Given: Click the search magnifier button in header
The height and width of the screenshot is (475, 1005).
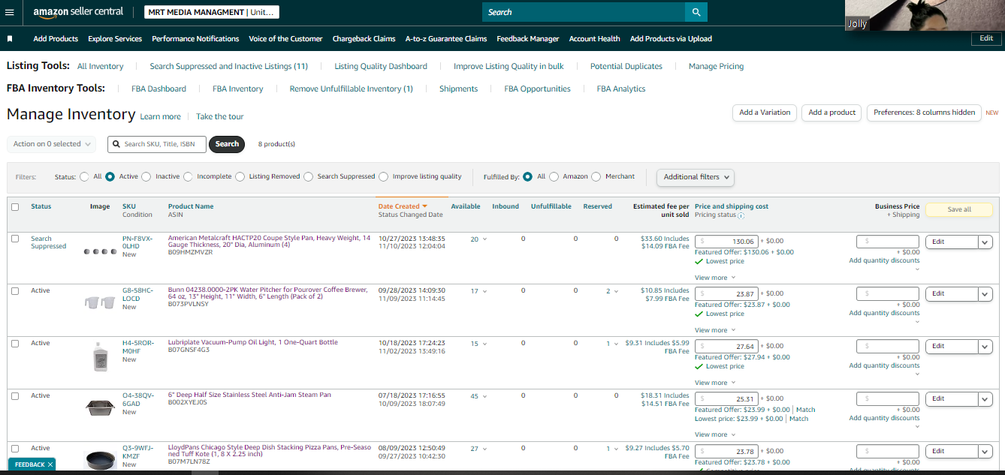Looking at the screenshot, I should click(696, 12).
